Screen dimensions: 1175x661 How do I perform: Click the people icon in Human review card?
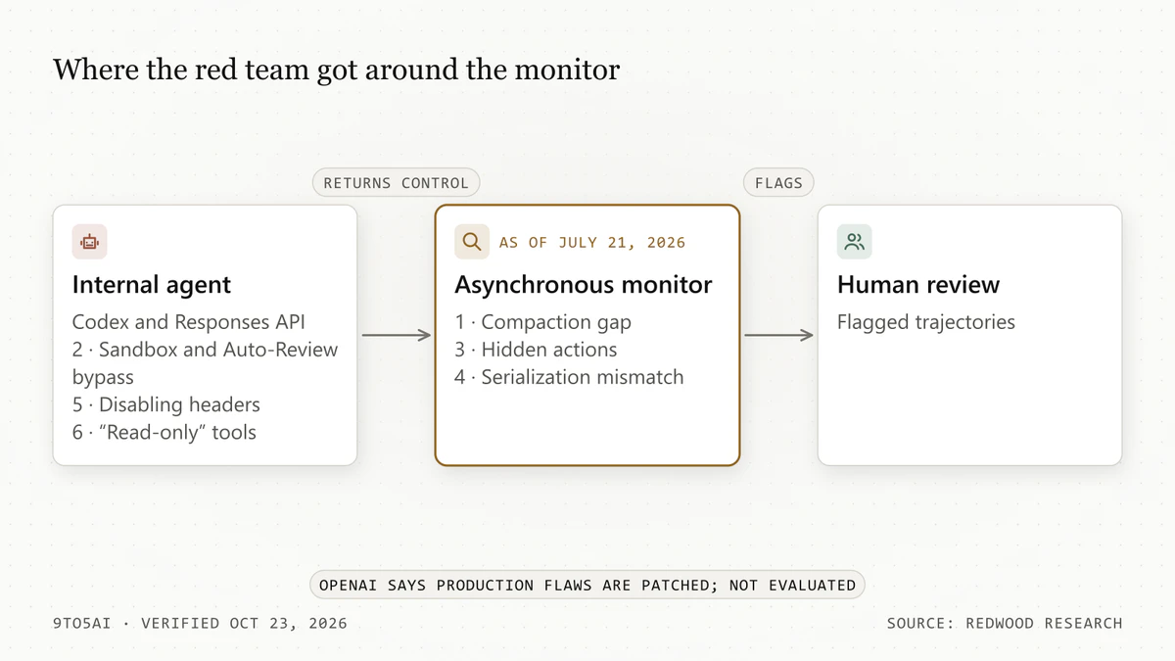click(x=854, y=242)
